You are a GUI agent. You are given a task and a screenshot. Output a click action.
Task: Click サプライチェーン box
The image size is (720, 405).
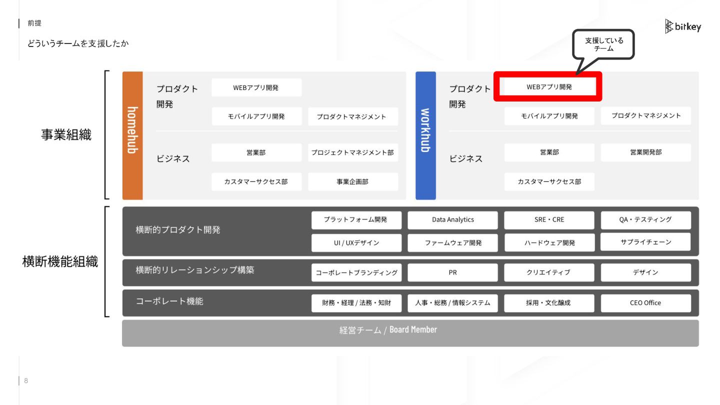(646, 242)
